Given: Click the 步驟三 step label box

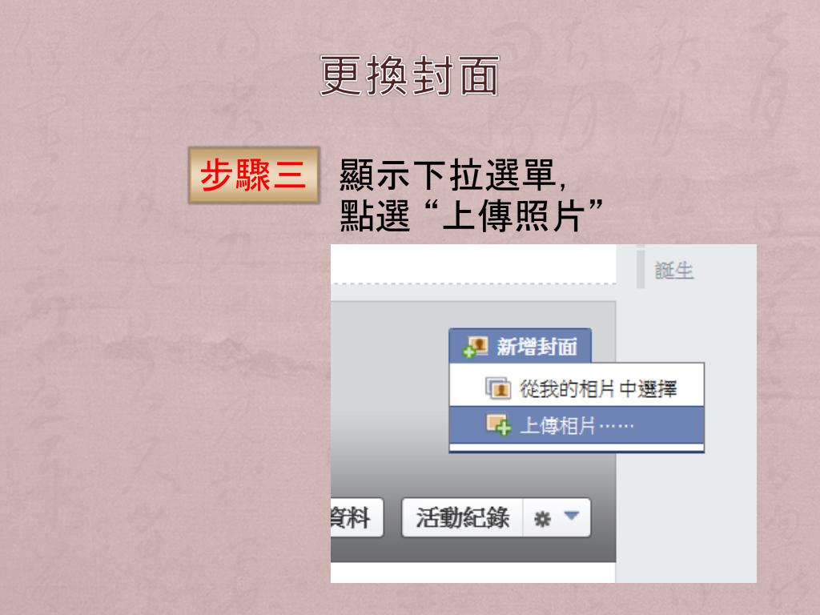Looking at the screenshot, I should click(x=254, y=175).
